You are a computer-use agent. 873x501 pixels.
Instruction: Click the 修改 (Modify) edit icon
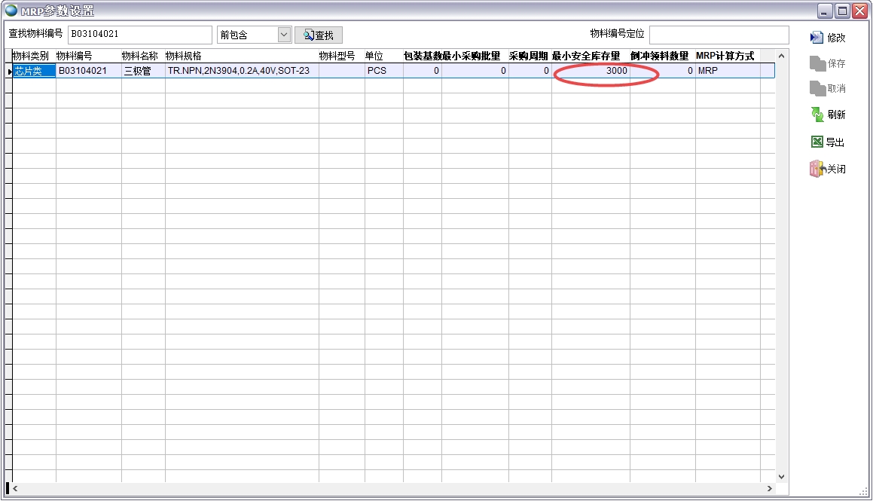817,36
